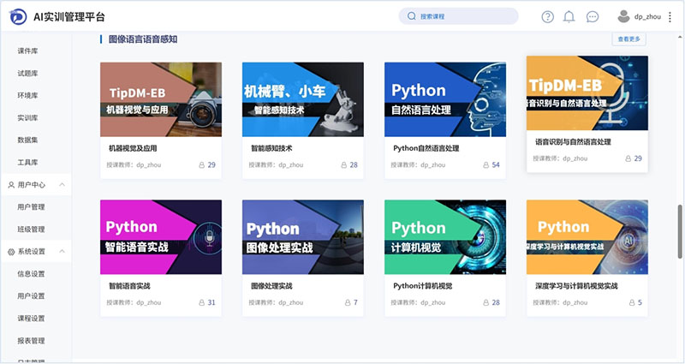Select 数据集 from the sidebar menu

[x=27, y=140]
